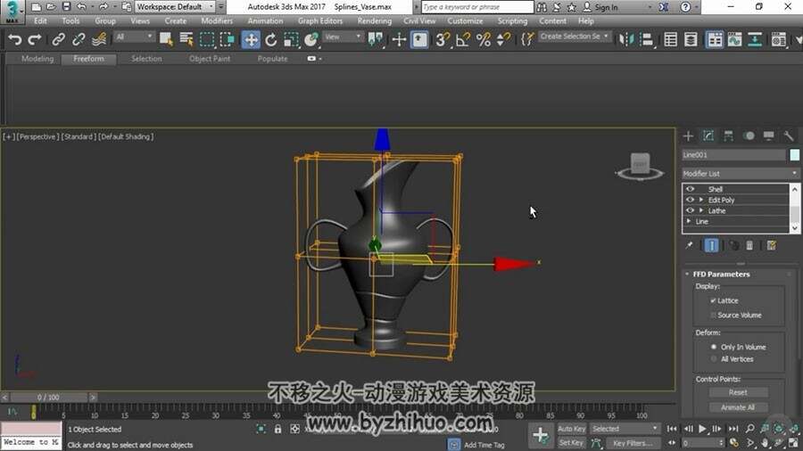Toggle the Auto Key button
The image size is (803, 451).
coord(572,429)
